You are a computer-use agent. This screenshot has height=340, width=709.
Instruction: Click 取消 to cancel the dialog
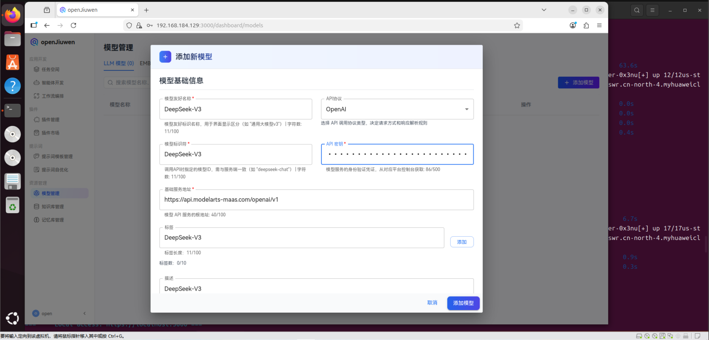[432, 303]
